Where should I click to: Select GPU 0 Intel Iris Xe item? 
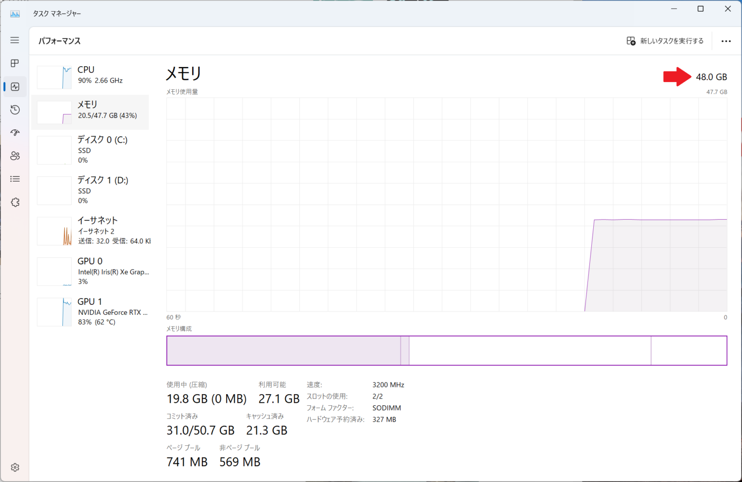[x=92, y=271]
